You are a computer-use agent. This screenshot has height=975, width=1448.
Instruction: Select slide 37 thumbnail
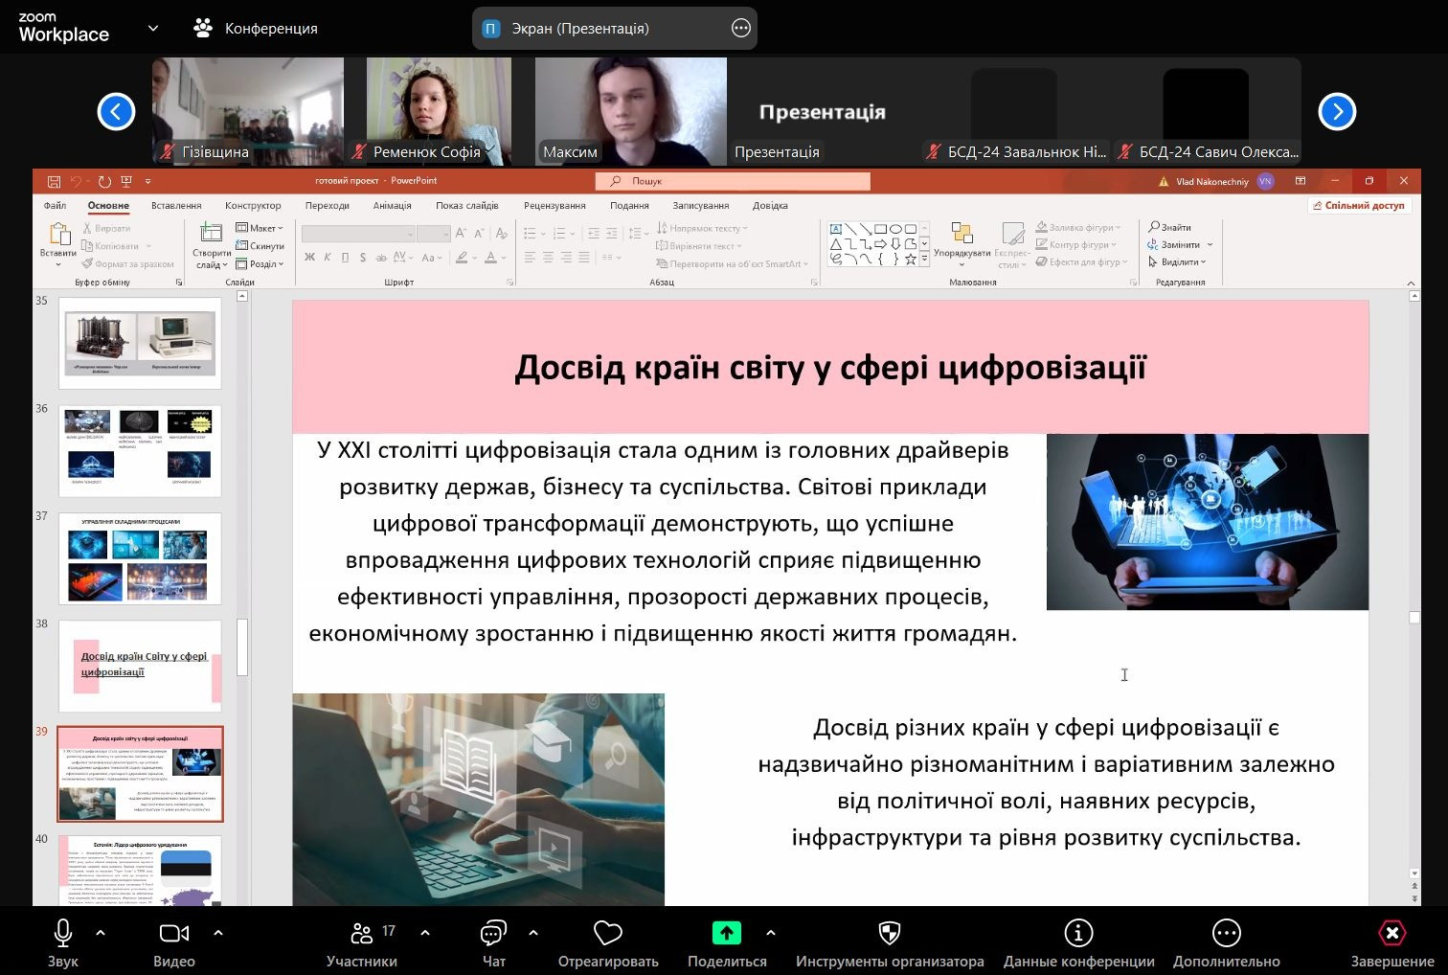click(140, 558)
